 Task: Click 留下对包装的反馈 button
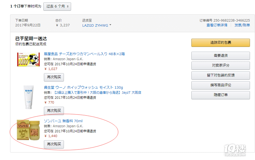pos(221,75)
